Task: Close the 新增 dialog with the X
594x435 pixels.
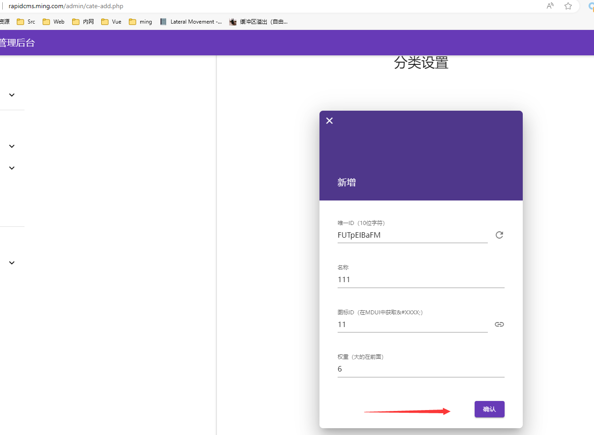Action: coord(329,120)
